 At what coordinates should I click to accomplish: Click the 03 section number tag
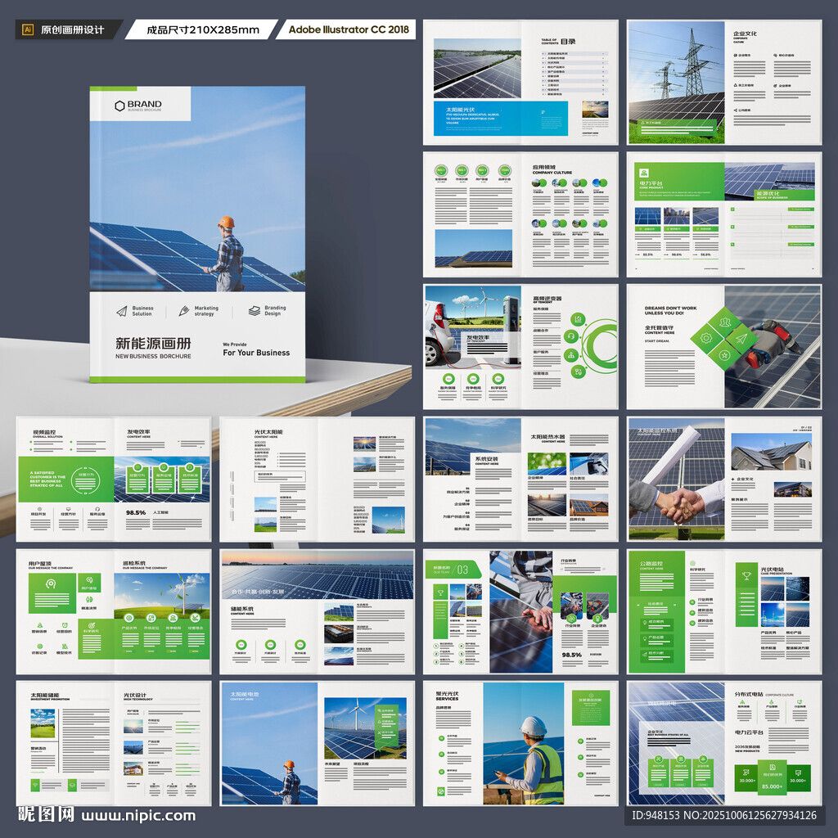pos(463,570)
